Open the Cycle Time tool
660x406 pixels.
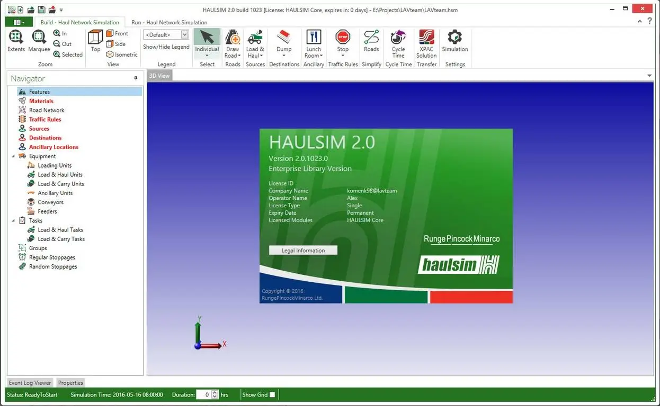pyautogui.click(x=398, y=44)
